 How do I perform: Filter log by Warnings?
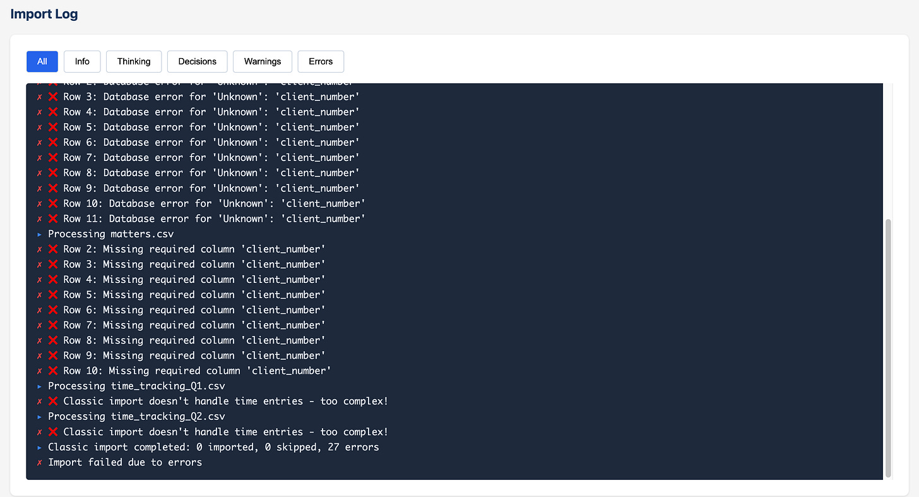point(263,61)
